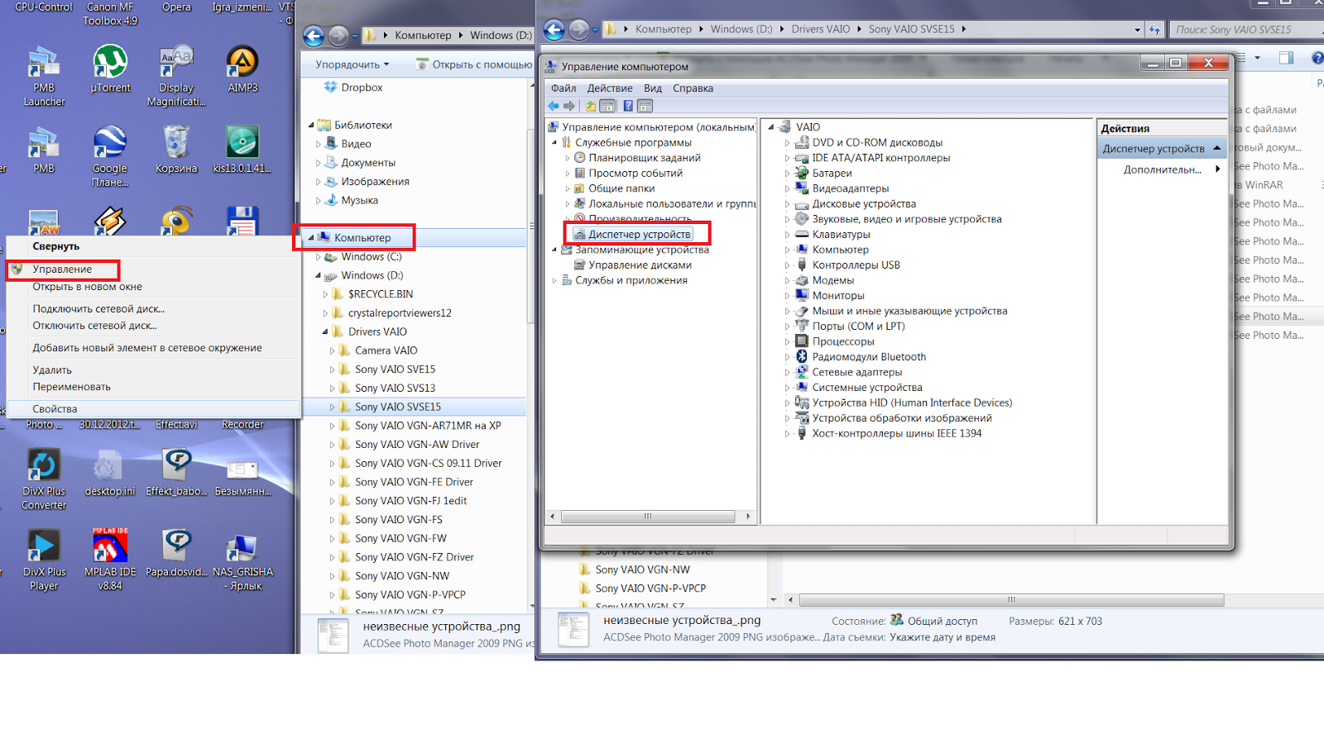The width and height of the screenshot is (1324, 734).
Task: Toggle the show/hide action pane toolbar icon
Action: pyautogui.click(x=645, y=106)
